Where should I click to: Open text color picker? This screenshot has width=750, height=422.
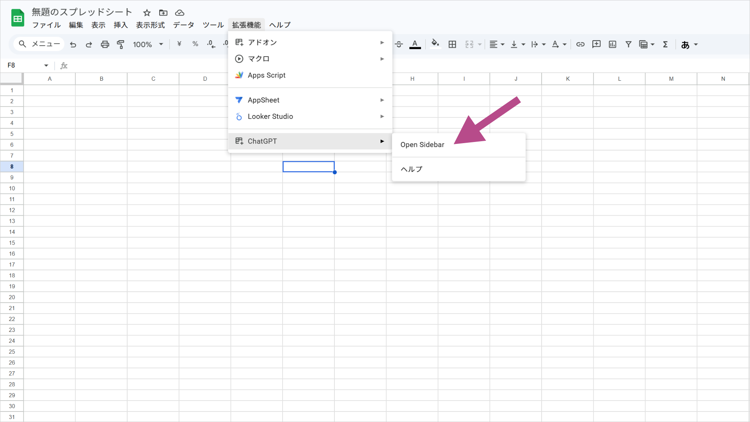coord(415,44)
